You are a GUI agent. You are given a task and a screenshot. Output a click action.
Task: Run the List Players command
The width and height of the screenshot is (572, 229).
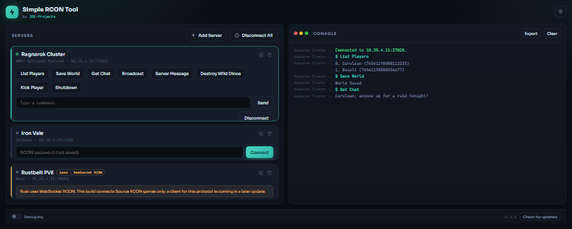32,73
